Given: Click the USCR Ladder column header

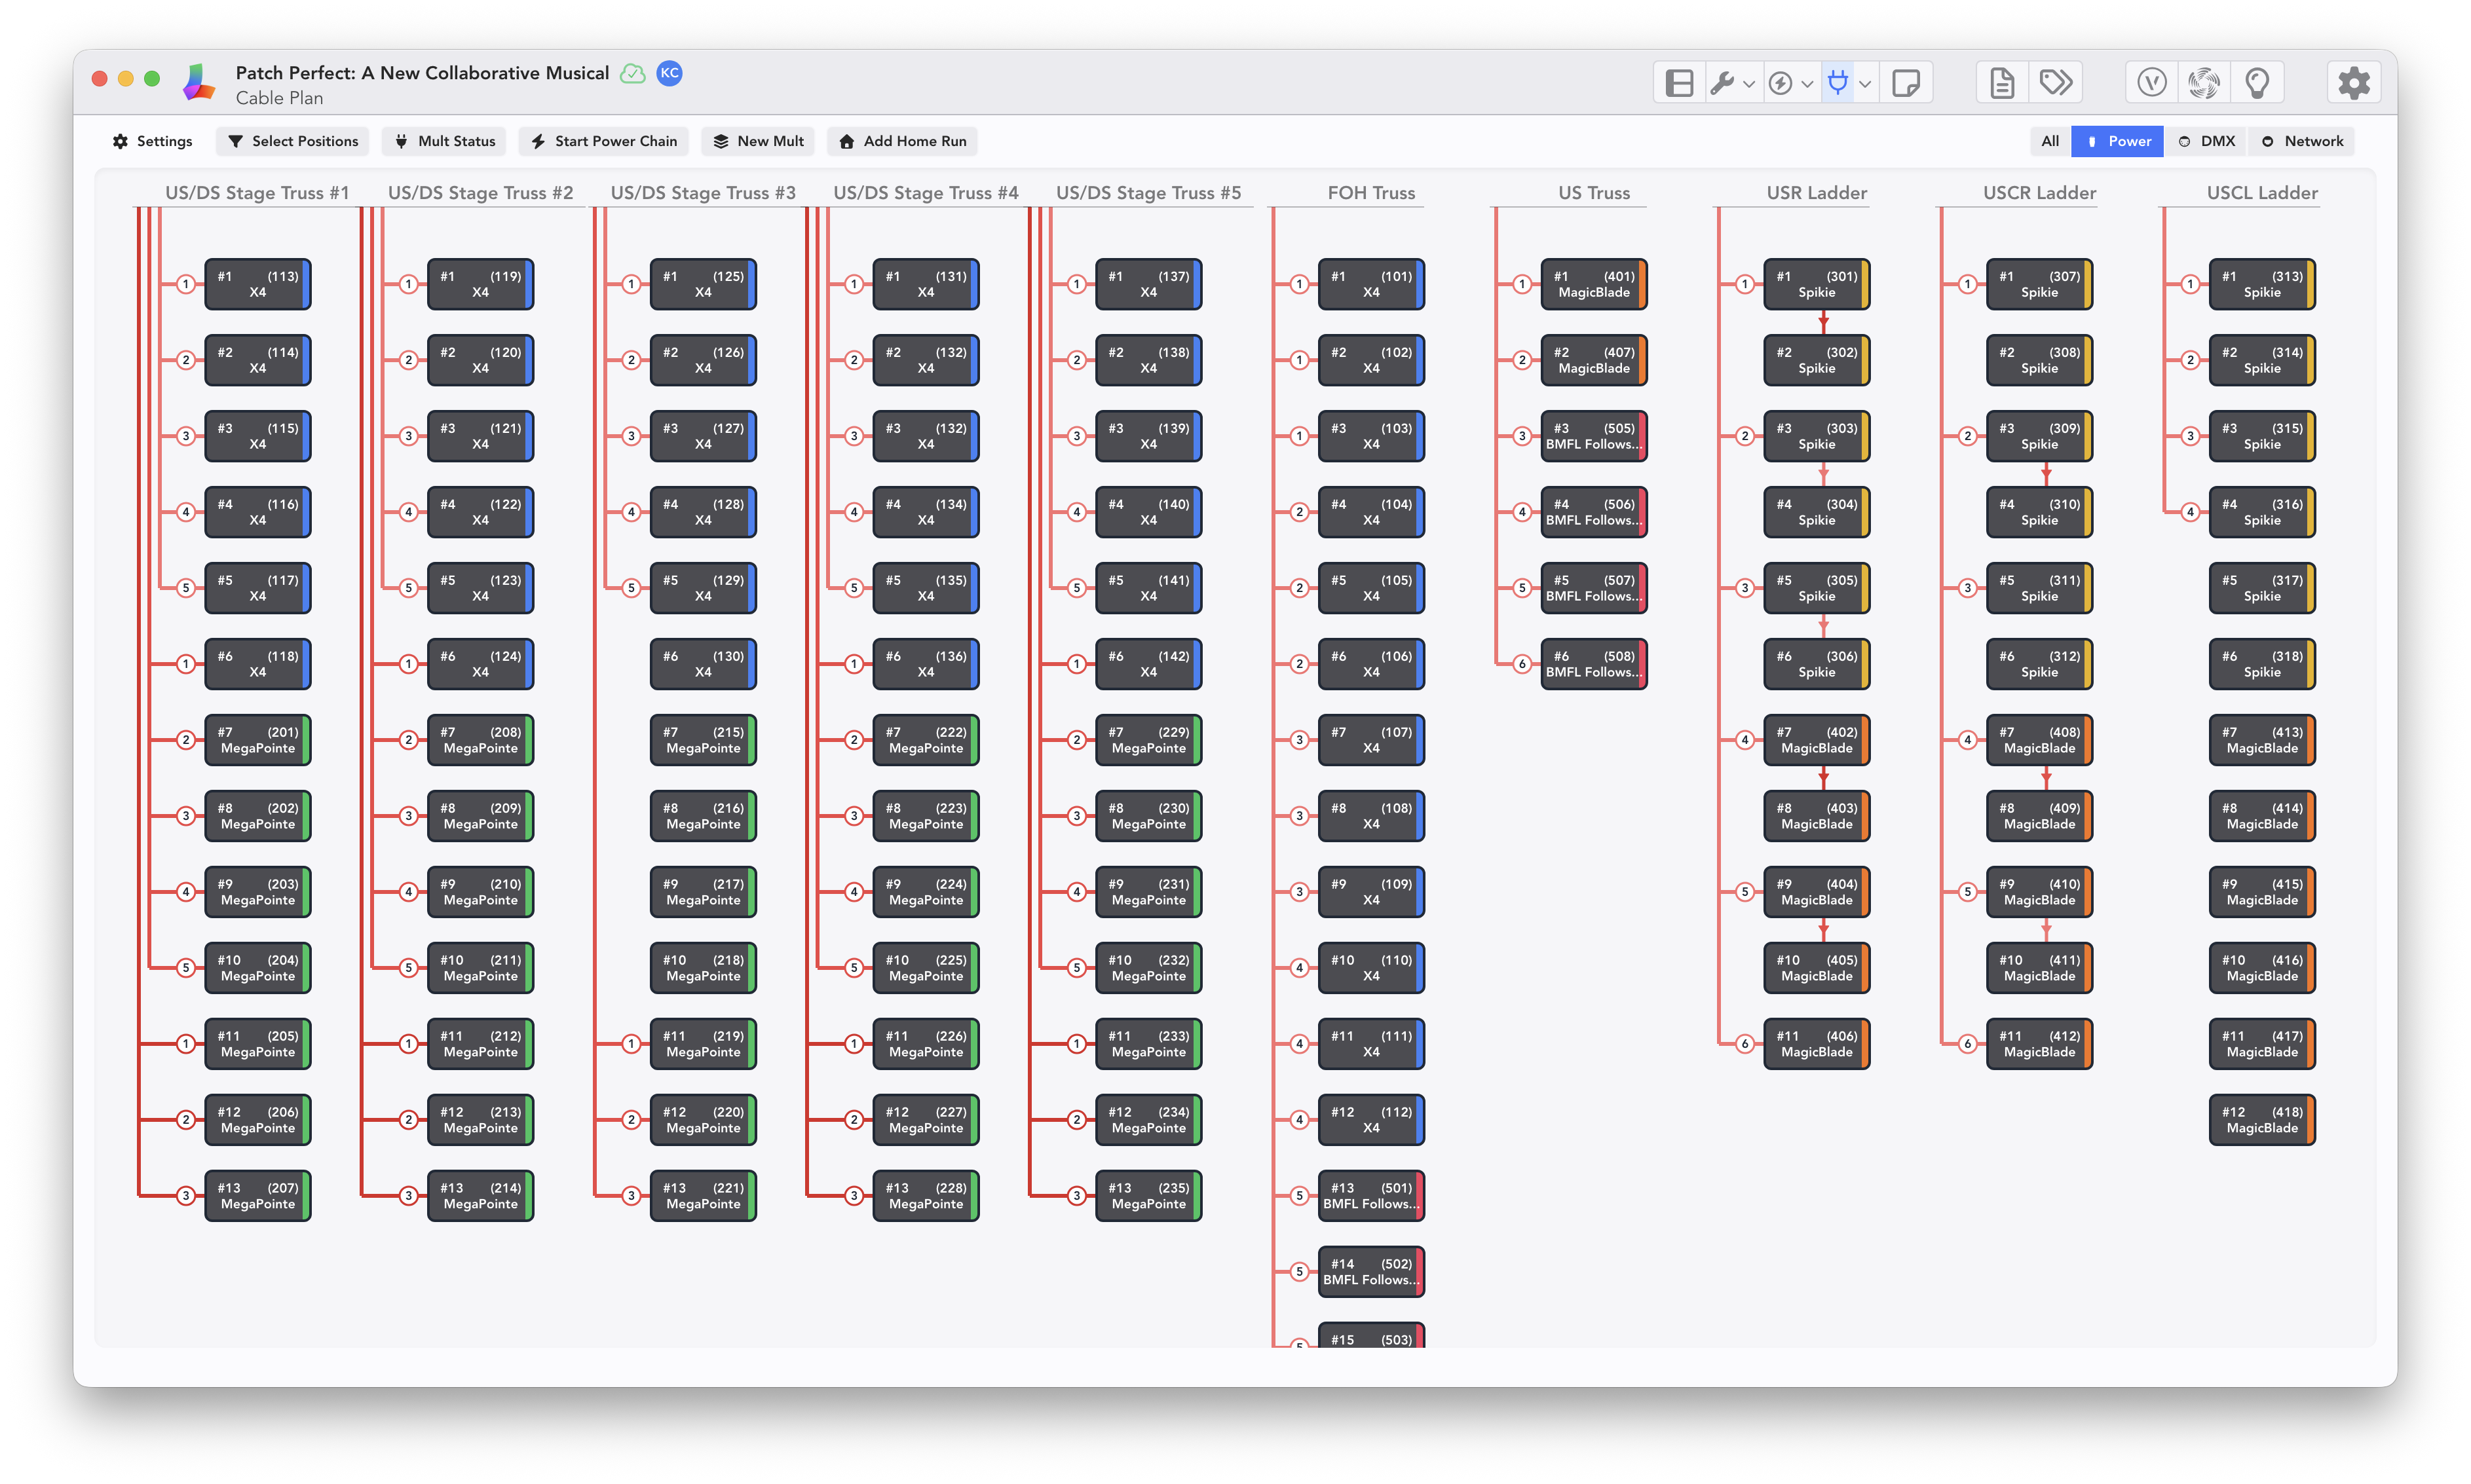Looking at the screenshot, I should pos(2039,193).
